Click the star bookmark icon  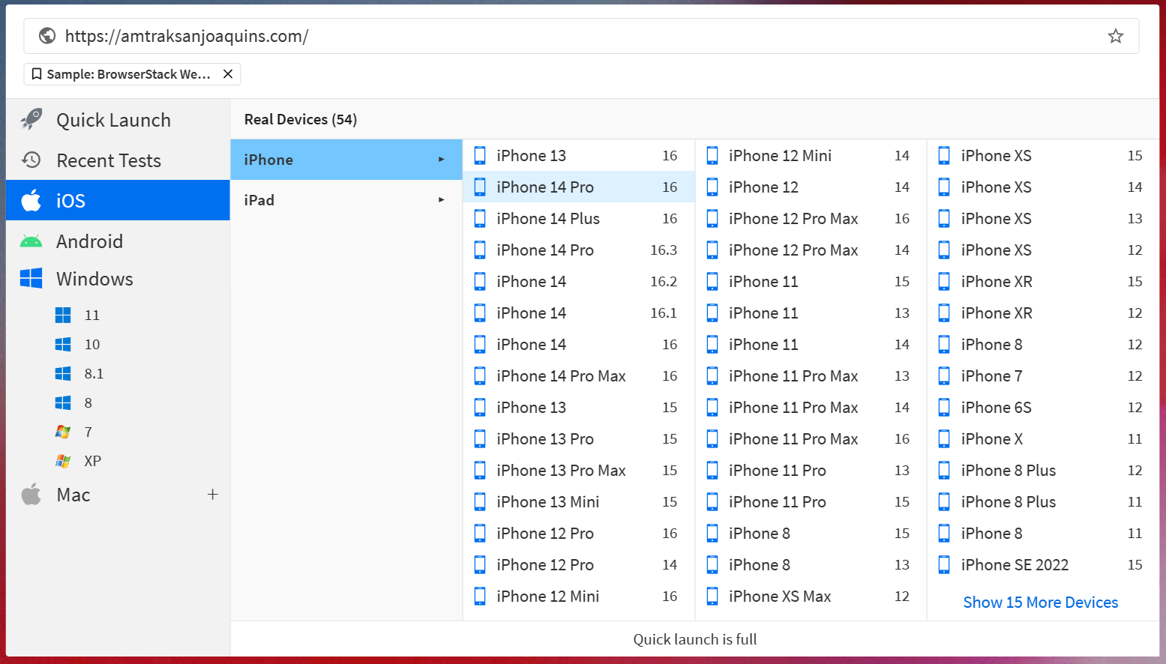[1116, 36]
